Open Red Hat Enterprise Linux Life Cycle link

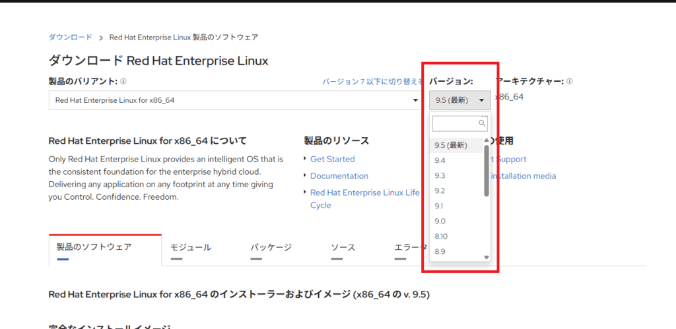pyautogui.click(x=364, y=199)
